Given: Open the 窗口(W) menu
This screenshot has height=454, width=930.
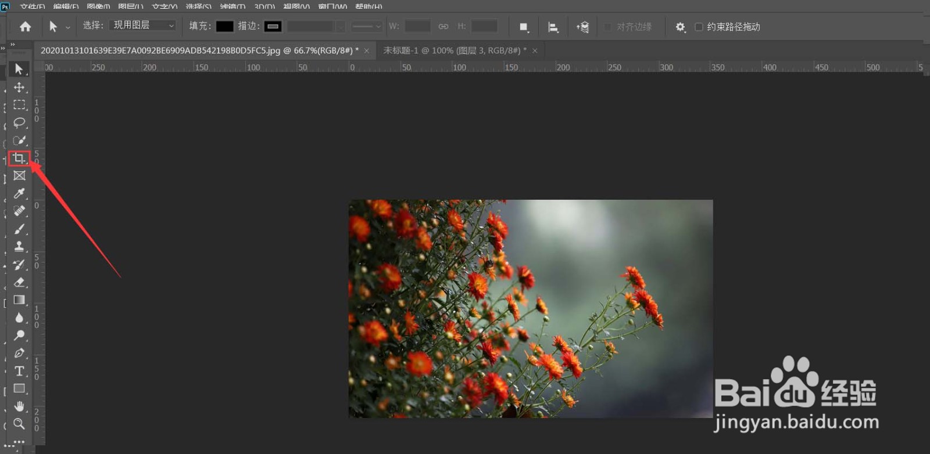Looking at the screenshot, I should point(333,6).
